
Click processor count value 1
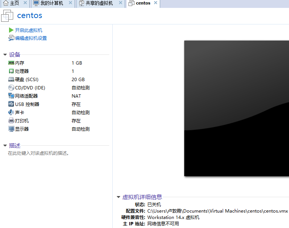(73, 71)
